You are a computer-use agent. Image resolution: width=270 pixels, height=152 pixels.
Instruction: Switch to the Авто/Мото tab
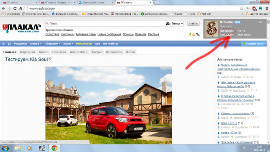[78, 52]
